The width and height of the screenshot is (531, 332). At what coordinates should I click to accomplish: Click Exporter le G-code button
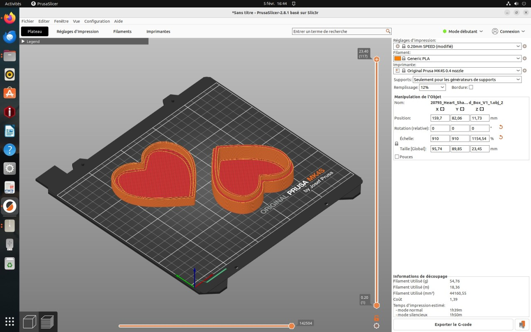coord(453,325)
